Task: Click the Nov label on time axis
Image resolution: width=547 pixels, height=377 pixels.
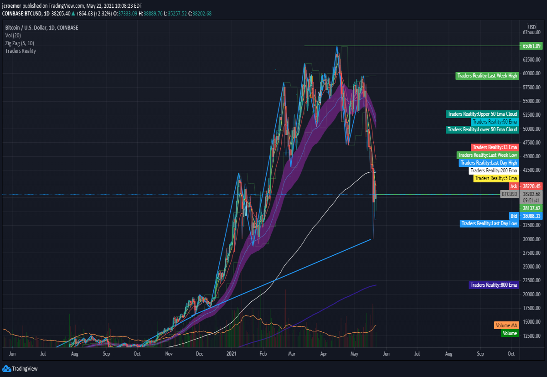Action: click(x=169, y=353)
